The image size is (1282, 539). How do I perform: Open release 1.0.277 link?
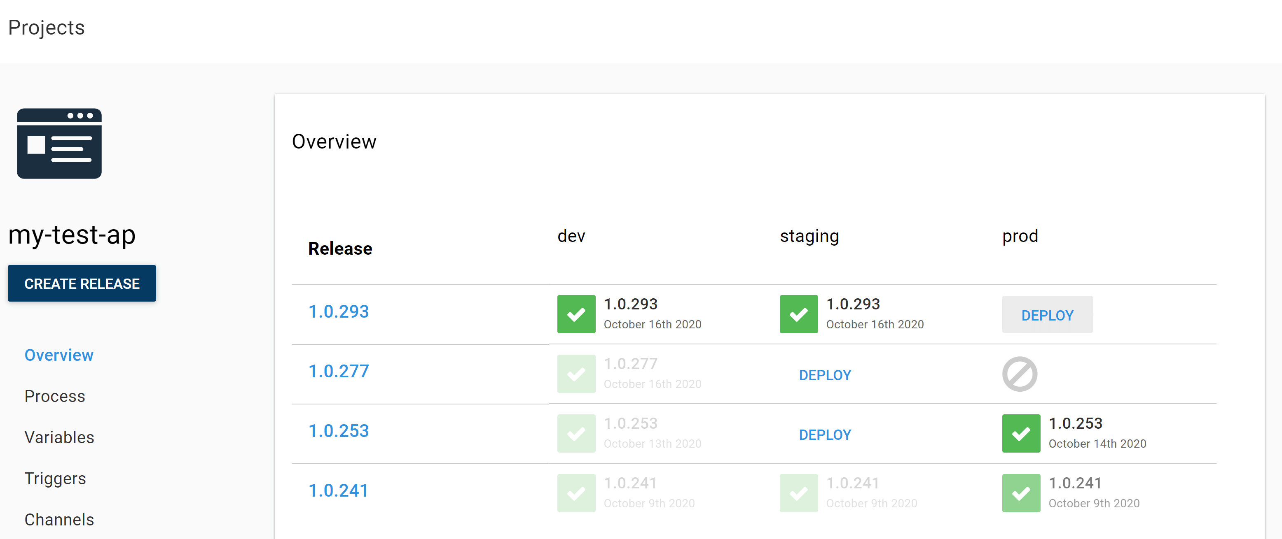[338, 372]
